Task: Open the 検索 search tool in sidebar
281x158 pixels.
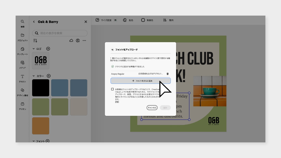Action: (x=22, y=23)
